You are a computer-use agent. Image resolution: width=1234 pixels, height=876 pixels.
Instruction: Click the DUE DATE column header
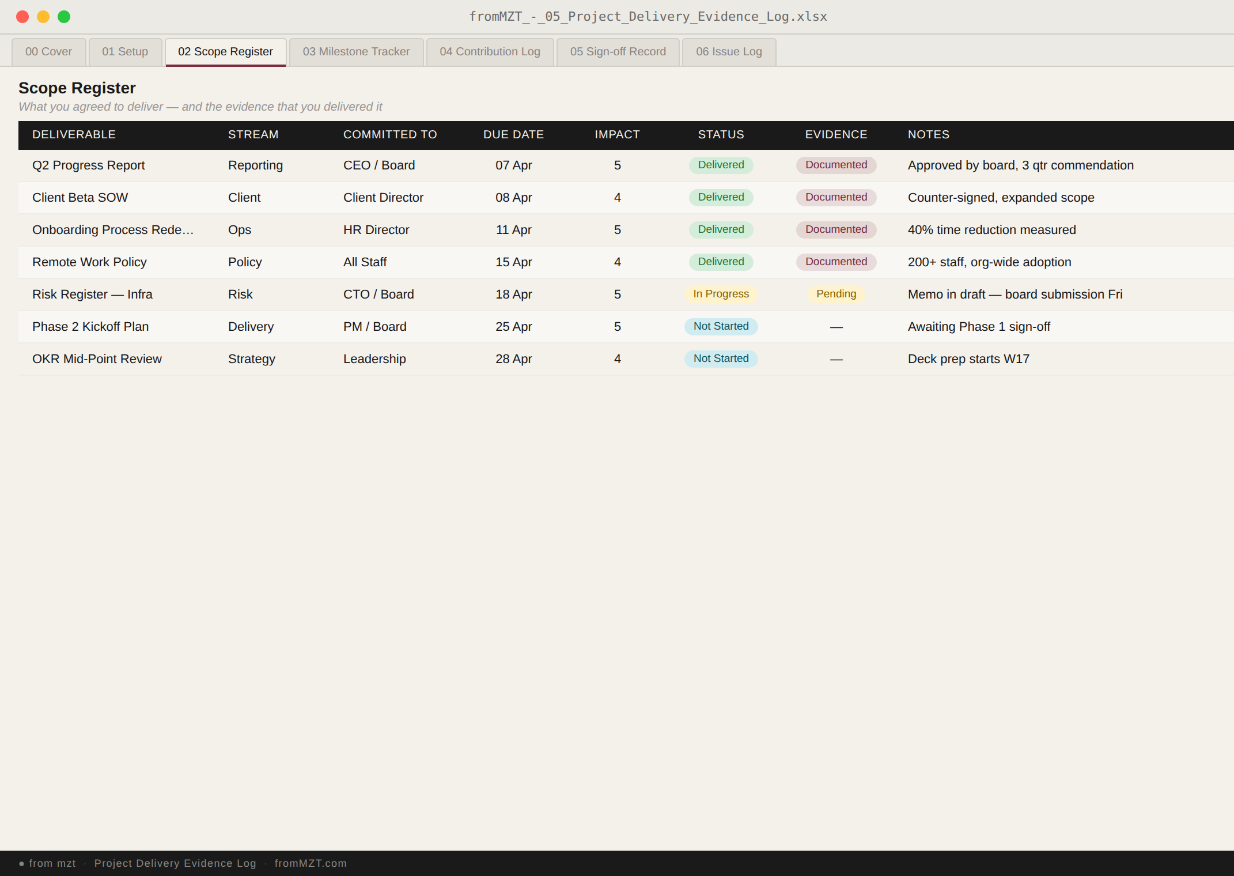(x=513, y=135)
